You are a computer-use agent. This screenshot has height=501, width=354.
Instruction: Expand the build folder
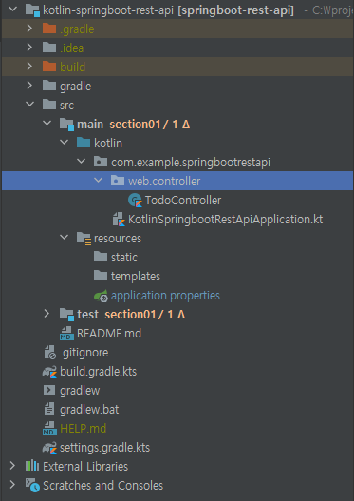click(x=29, y=67)
